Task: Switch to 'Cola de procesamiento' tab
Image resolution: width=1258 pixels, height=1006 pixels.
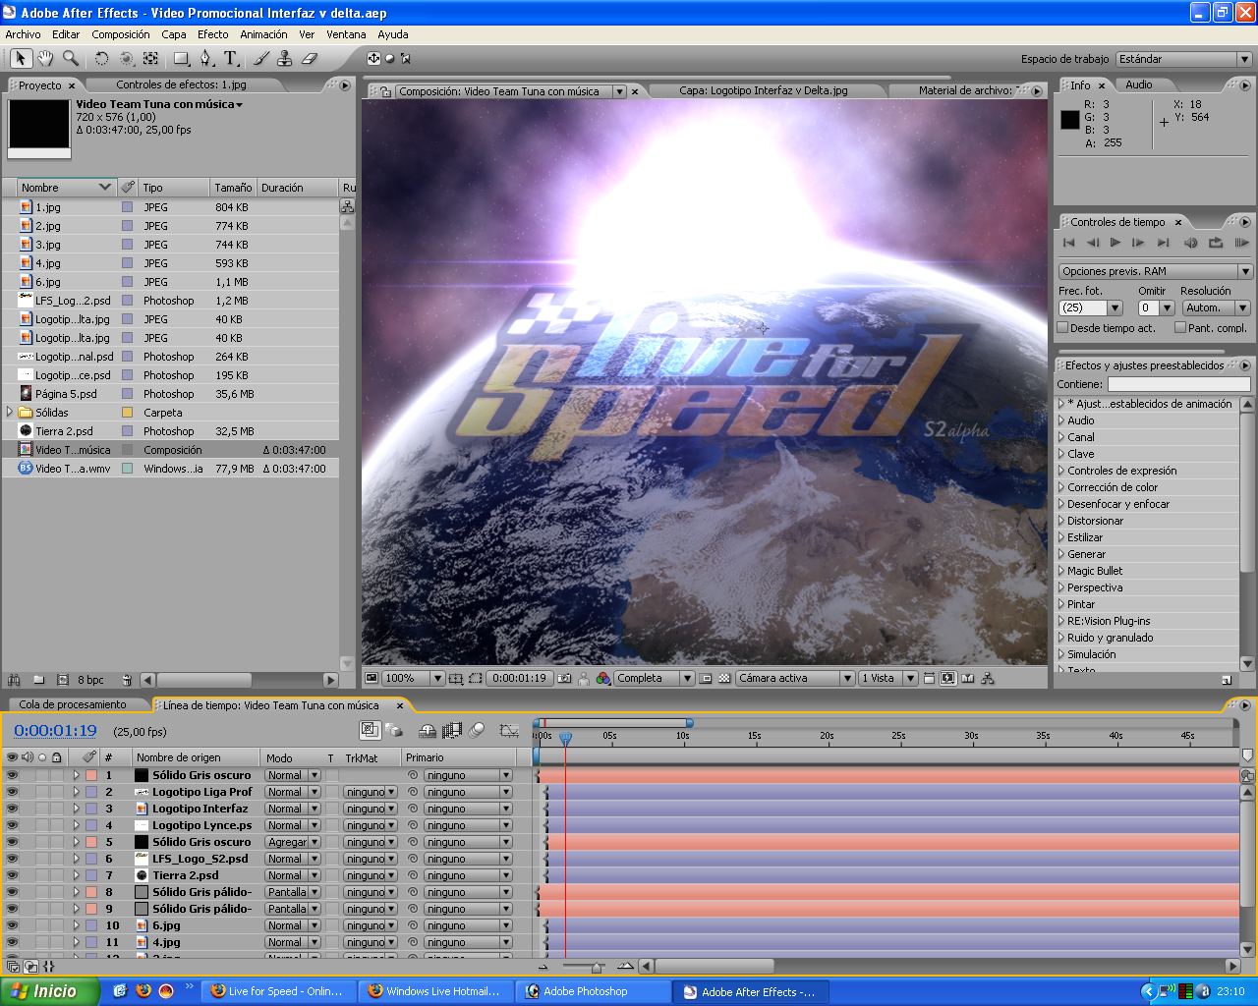Action: pos(73,704)
